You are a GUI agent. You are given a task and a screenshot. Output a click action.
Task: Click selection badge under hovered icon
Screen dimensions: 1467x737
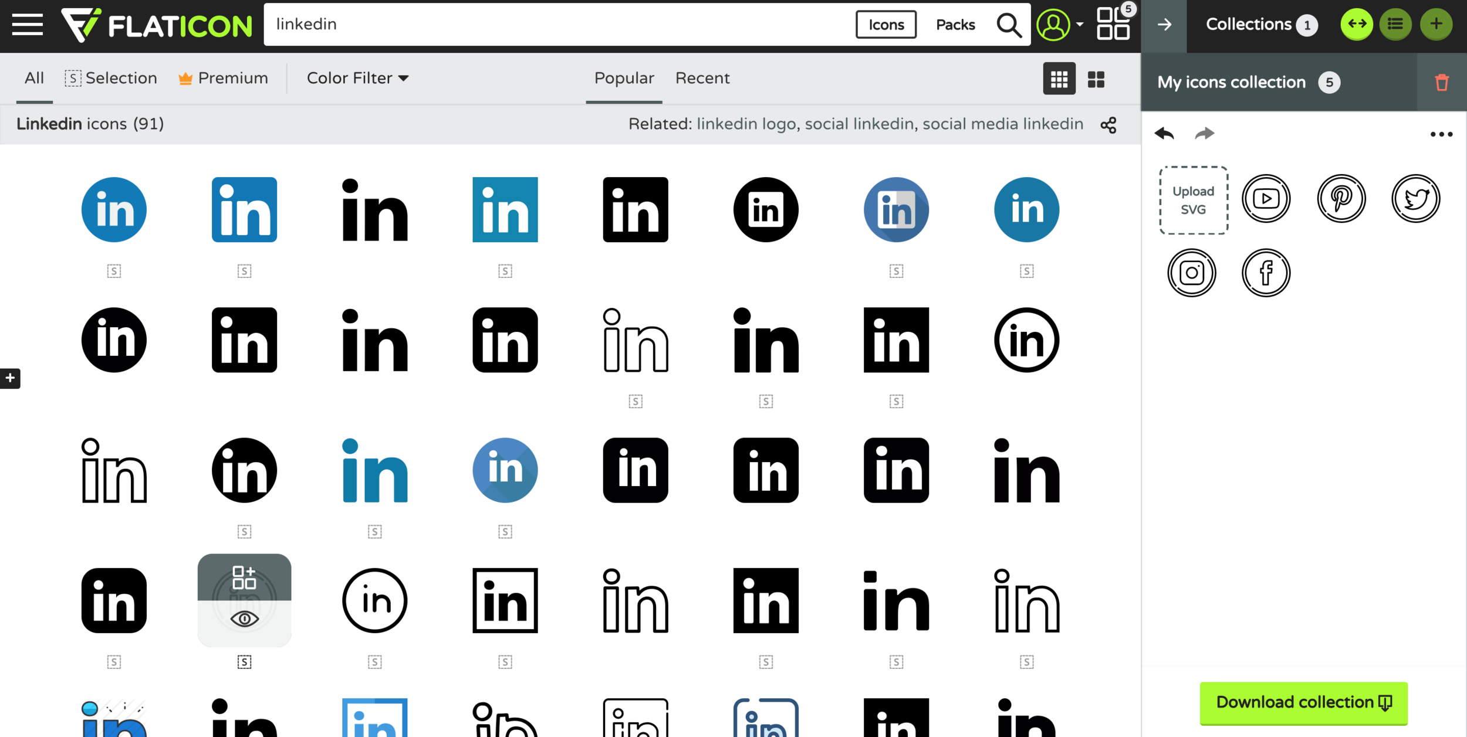pos(244,662)
